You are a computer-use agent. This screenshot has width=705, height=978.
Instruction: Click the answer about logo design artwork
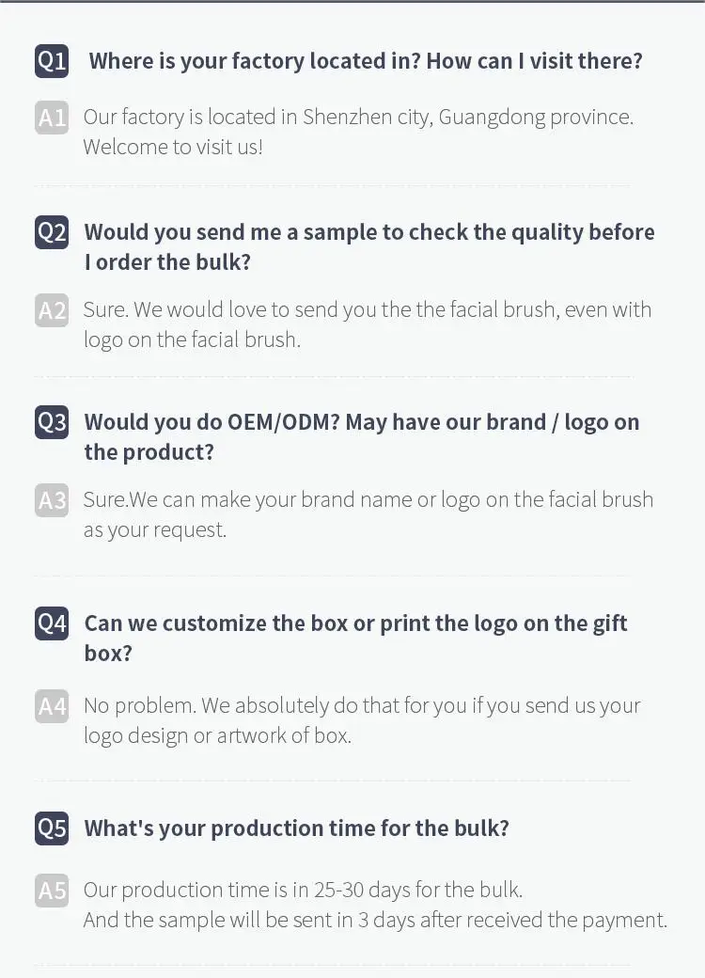point(361,719)
